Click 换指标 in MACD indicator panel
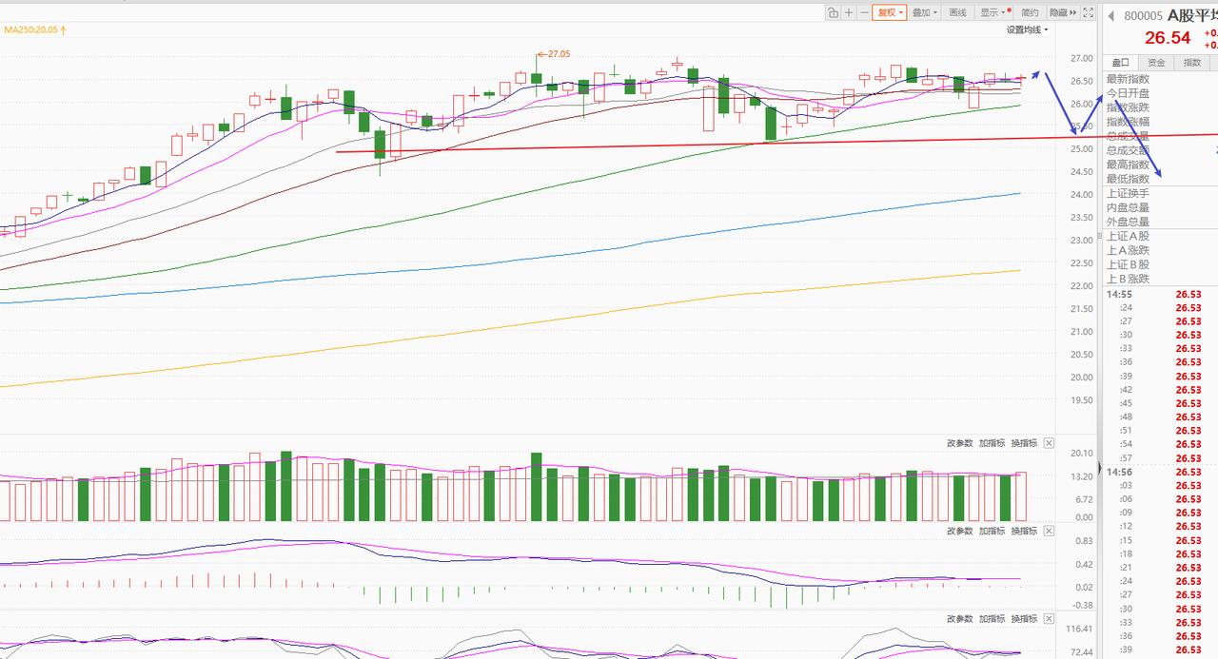Image resolution: width=1218 pixels, height=659 pixels. click(x=1024, y=531)
